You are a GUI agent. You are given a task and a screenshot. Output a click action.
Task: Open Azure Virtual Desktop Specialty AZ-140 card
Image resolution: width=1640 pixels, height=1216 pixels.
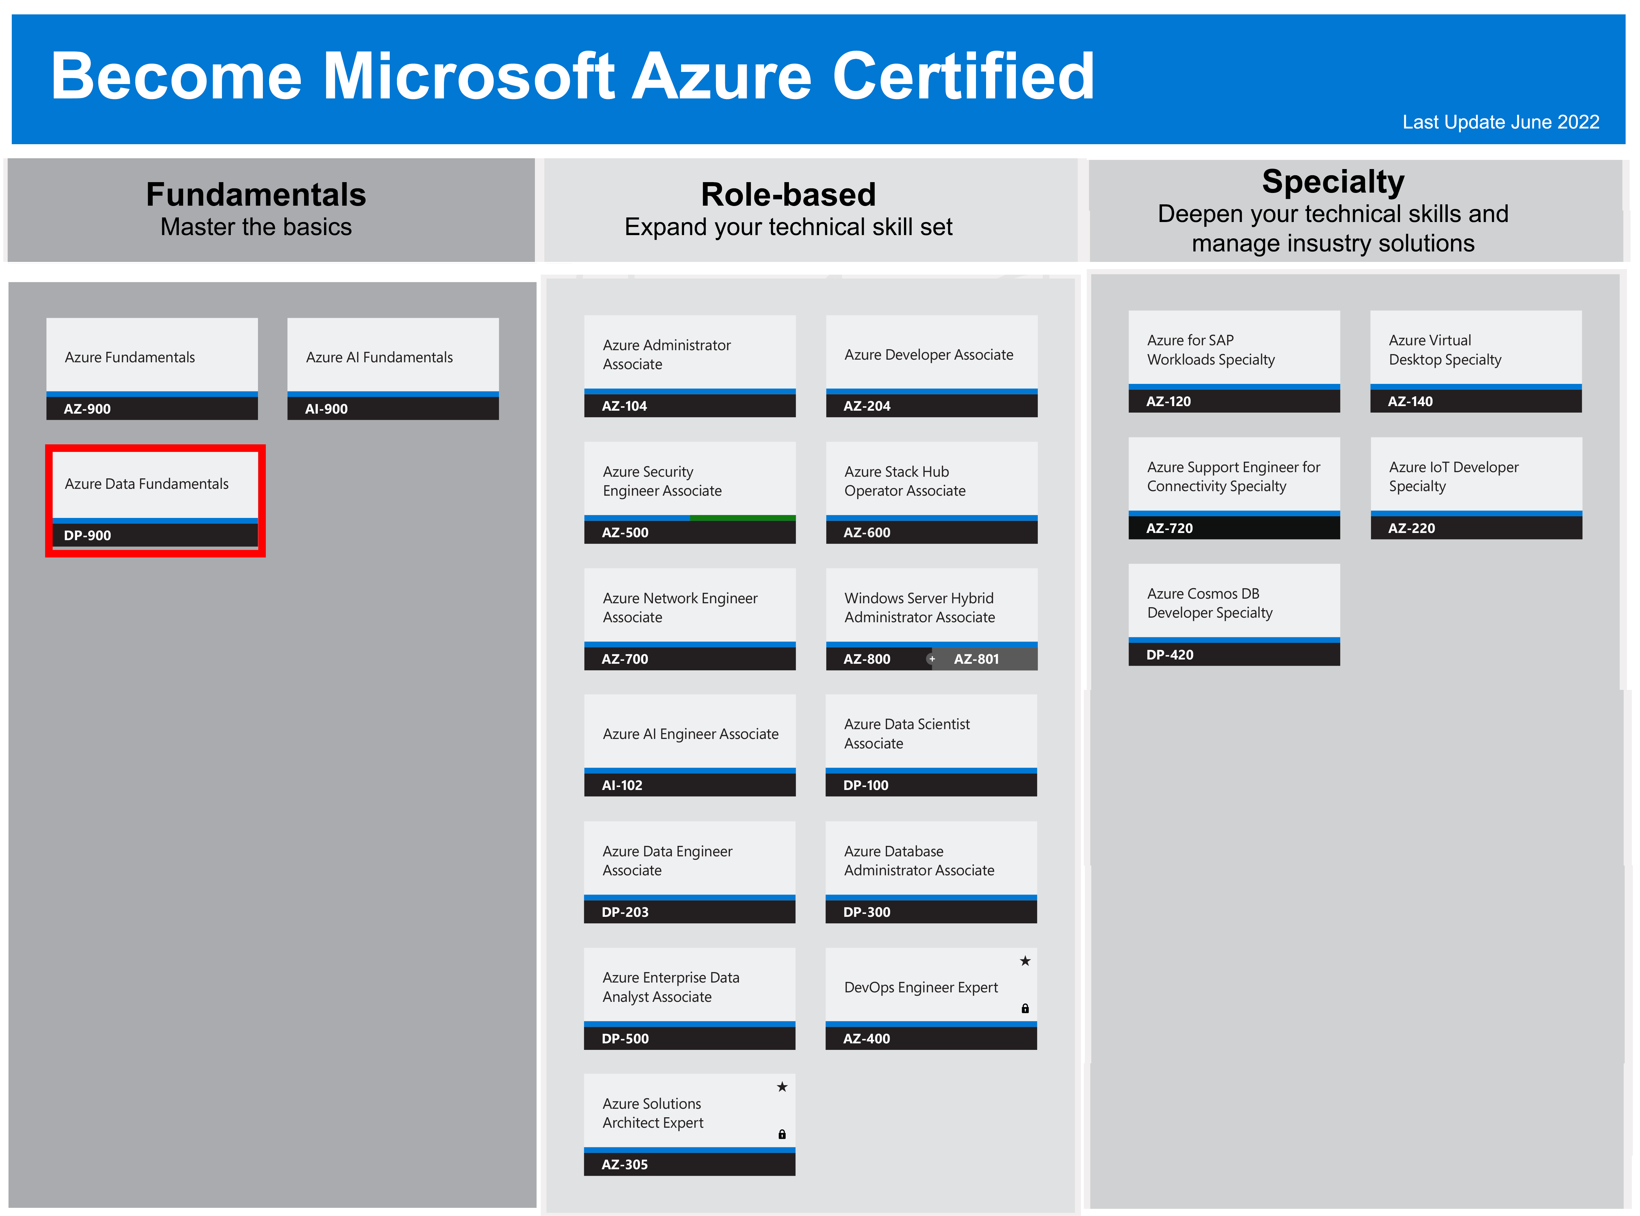[1476, 361]
